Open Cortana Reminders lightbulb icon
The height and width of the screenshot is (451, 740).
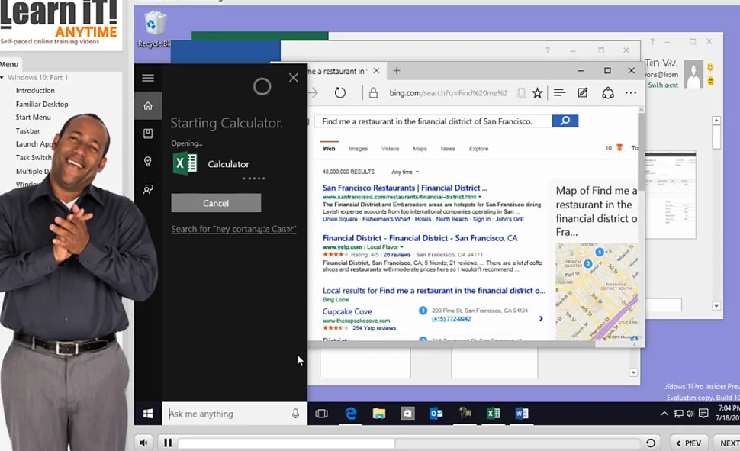coord(148,162)
